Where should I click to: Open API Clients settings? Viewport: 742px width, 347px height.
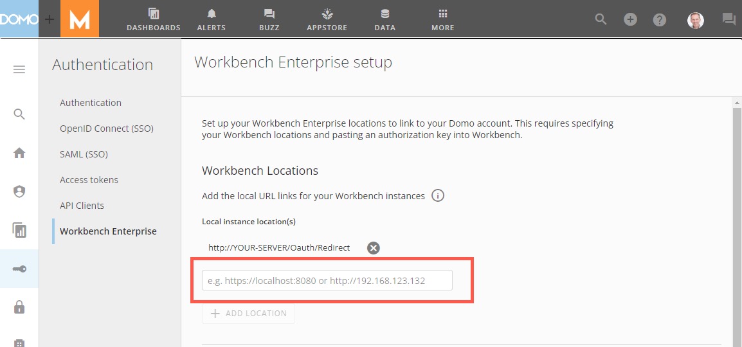pyautogui.click(x=82, y=206)
